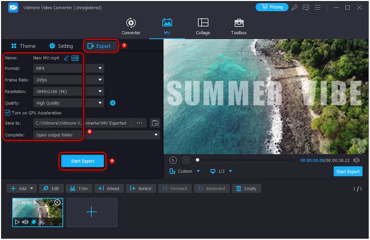Click the playback progress slider

tap(245, 160)
